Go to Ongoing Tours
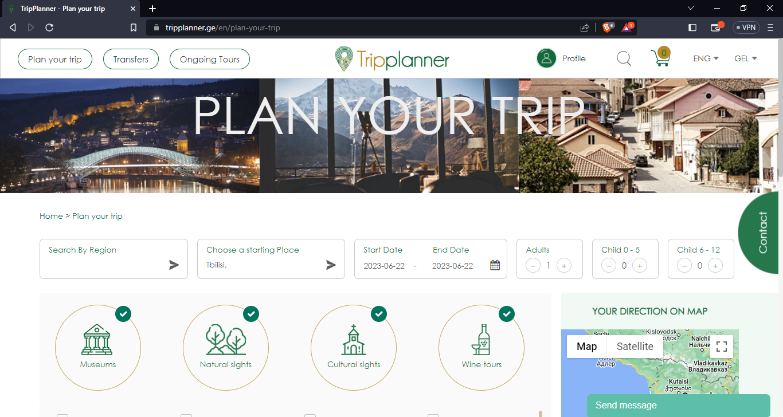Screen dimensions: 783x417 [x=210, y=59]
